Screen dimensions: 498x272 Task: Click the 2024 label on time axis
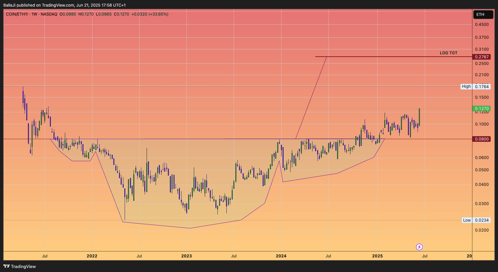point(281,256)
